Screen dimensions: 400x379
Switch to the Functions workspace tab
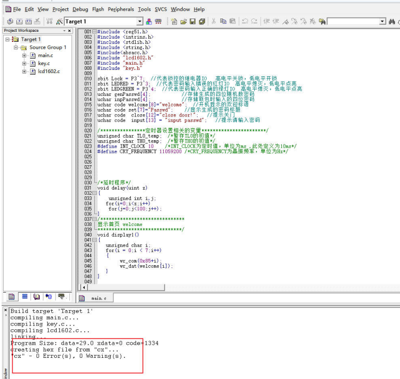(49, 296)
